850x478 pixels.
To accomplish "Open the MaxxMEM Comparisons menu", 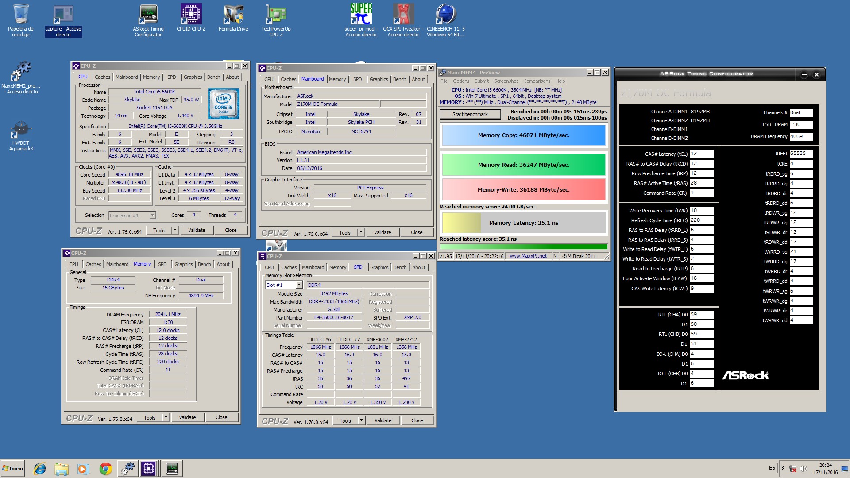I will [x=537, y=81].
